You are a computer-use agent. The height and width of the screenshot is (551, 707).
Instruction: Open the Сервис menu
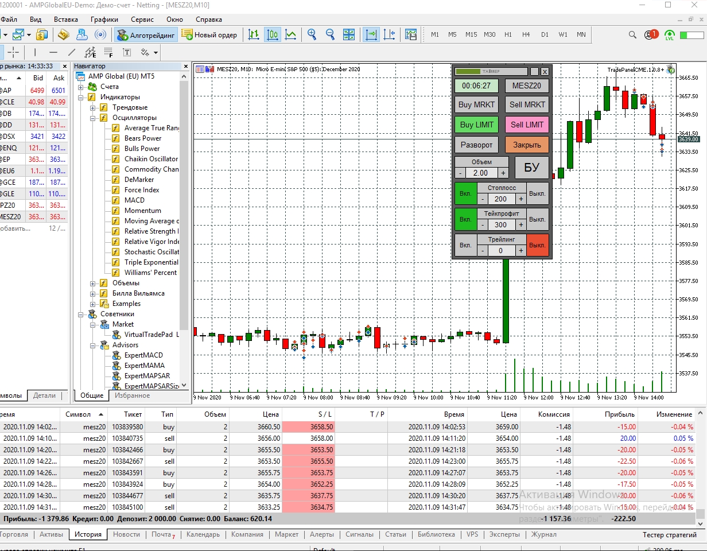[142, 19]
